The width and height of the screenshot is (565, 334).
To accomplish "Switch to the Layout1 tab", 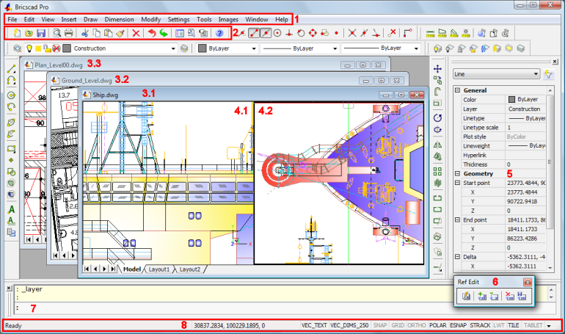I will tap(159, 269).
